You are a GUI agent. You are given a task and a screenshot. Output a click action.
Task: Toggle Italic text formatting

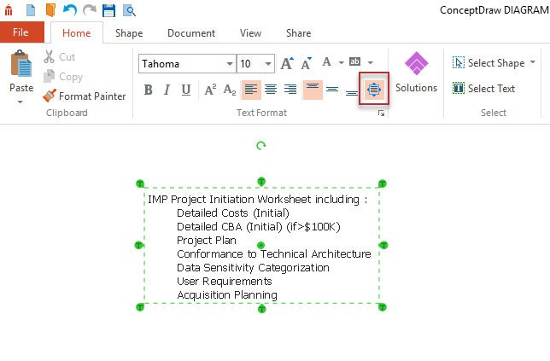point(167,90)
